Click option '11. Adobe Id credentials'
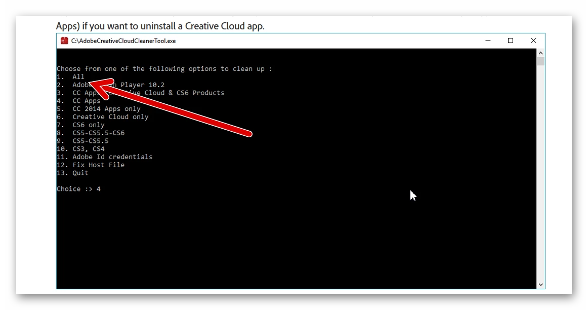This screenshot has width=588, height=310. (105, 157)
